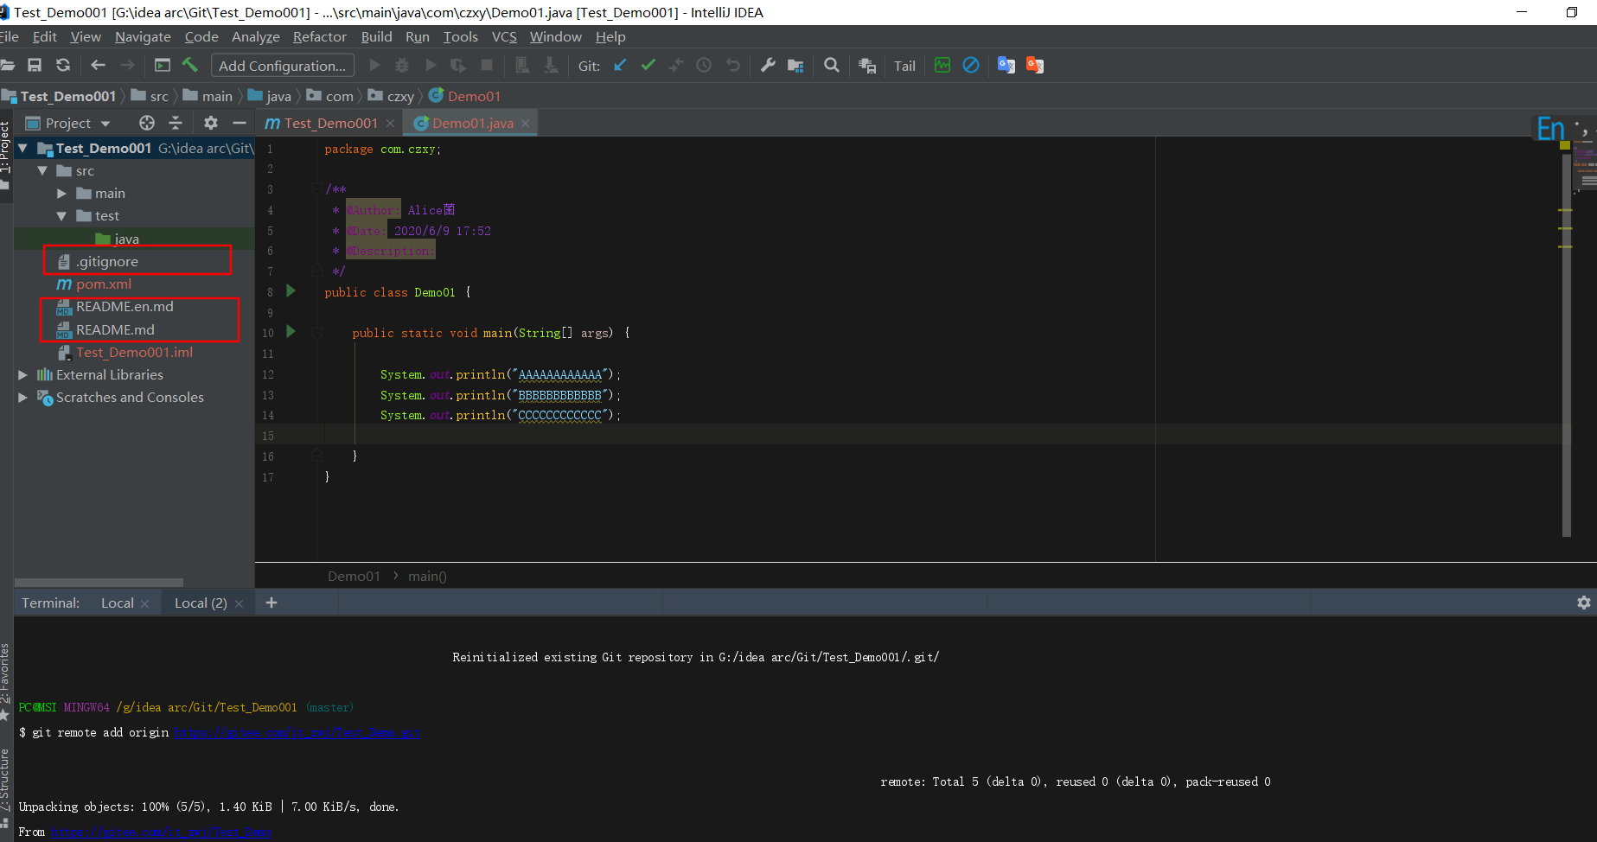Click the Search Everywhere magnifier icon
The width and height of the screenshot is (1597, 842).
point(832,65)
